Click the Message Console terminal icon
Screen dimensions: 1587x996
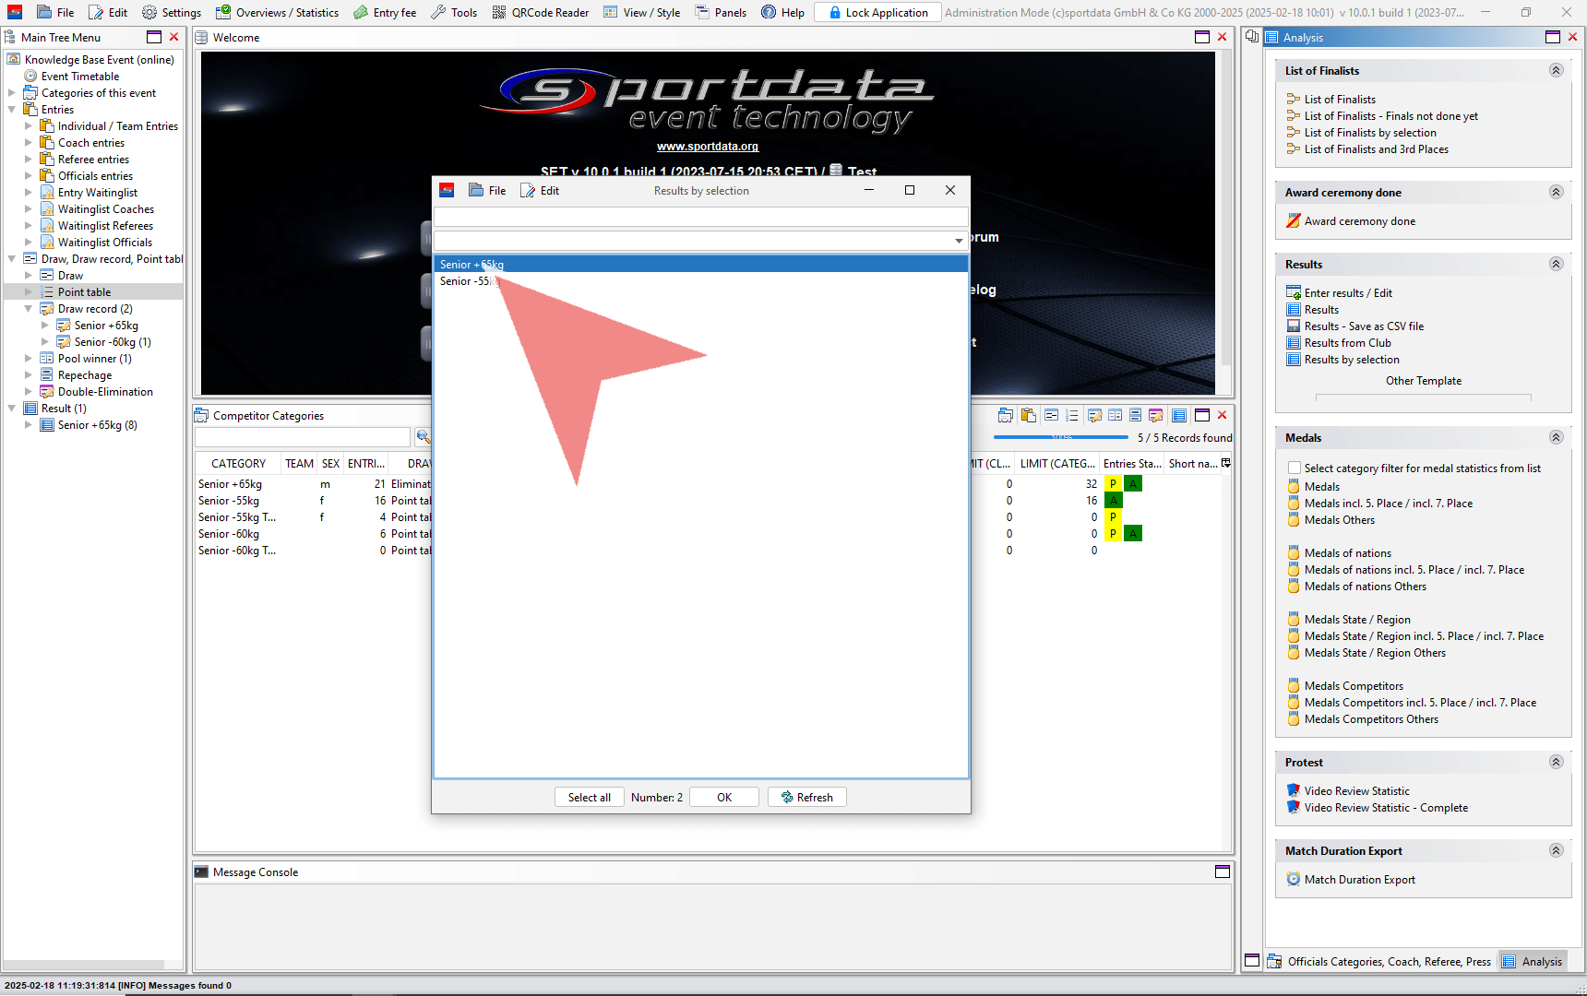point(201,872)
